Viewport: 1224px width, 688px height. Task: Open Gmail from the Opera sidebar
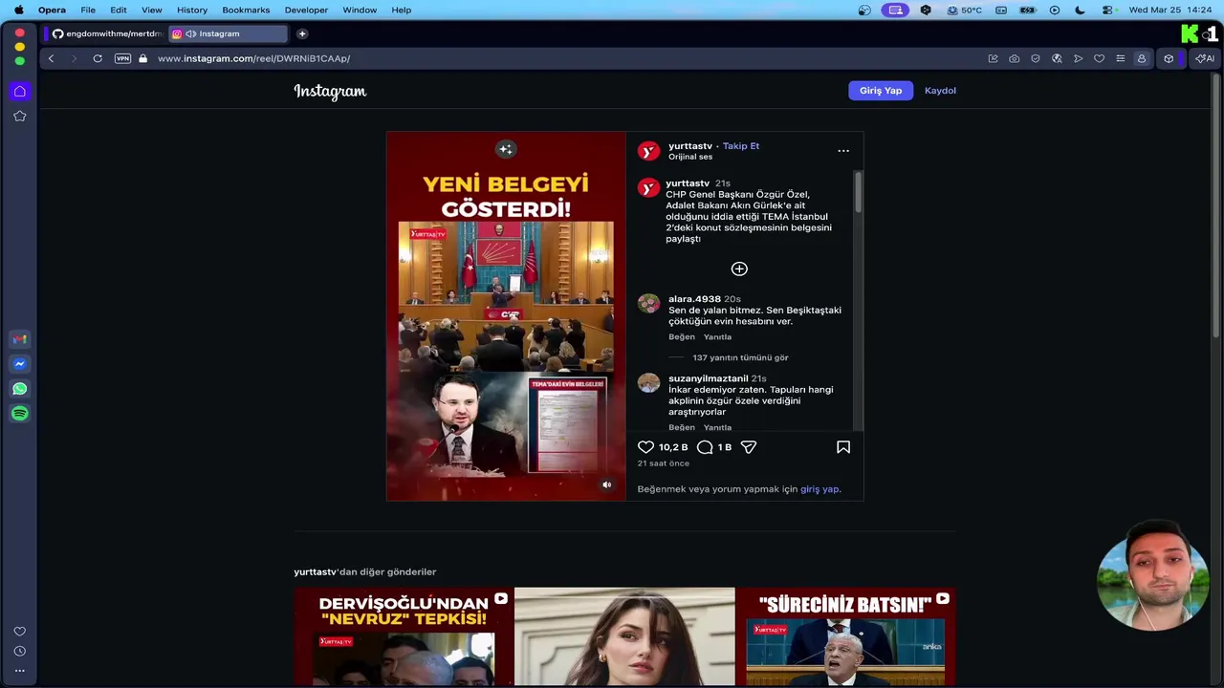(x=19, y=339)
